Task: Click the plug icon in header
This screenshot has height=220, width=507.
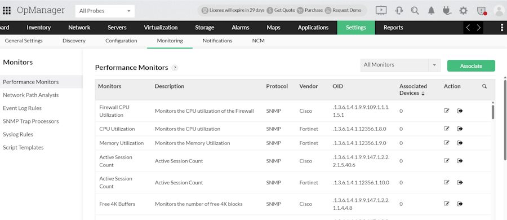Action: tap(447, 11)
